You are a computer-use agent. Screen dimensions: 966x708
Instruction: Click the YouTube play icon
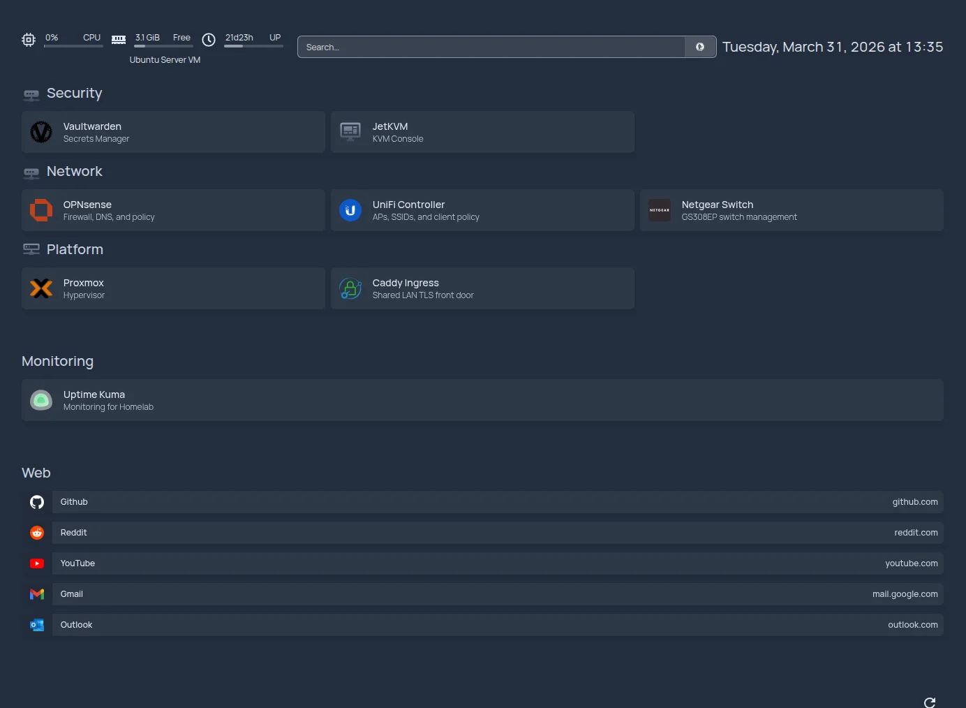pyautogui.click(x=36, y=563)
